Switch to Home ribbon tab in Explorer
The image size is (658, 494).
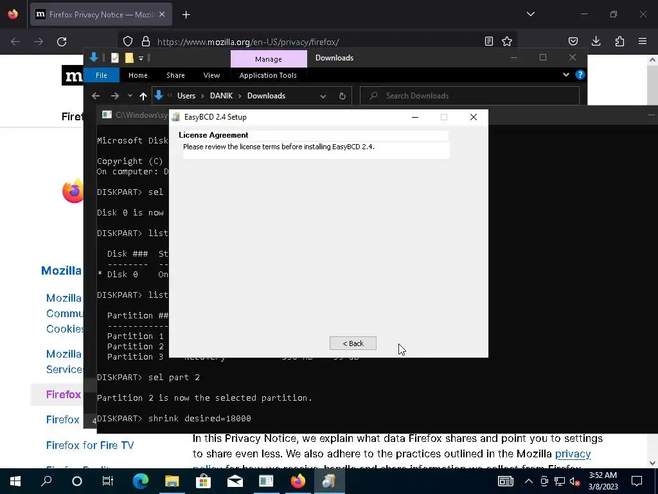tap(138, 75)
